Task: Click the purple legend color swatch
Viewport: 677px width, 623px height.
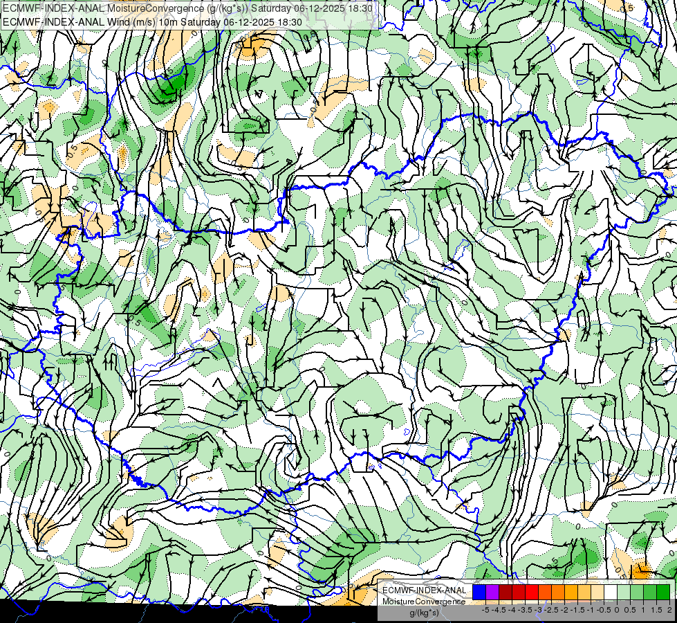Action: pyautogui.click(x=492, y=592)
